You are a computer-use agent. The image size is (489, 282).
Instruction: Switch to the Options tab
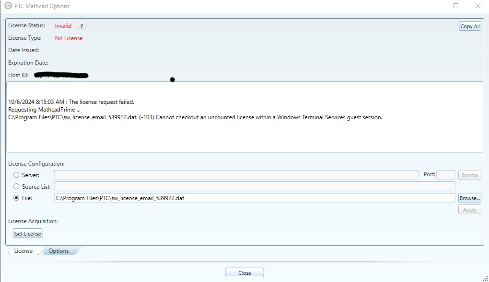(58, 250)
